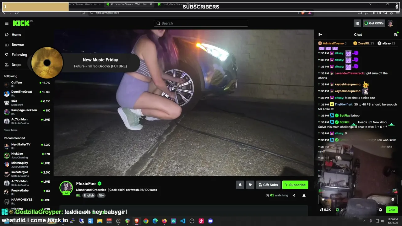This screenshot has height=226, width=402.
Task: Open TikTok app in taskbar
Action: (201, 221)
